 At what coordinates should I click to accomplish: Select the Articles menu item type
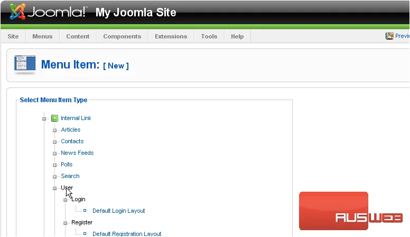click(71, 130)
